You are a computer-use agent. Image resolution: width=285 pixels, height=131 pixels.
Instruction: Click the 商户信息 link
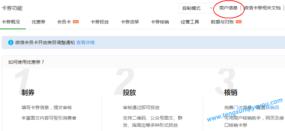coord(228,8)
